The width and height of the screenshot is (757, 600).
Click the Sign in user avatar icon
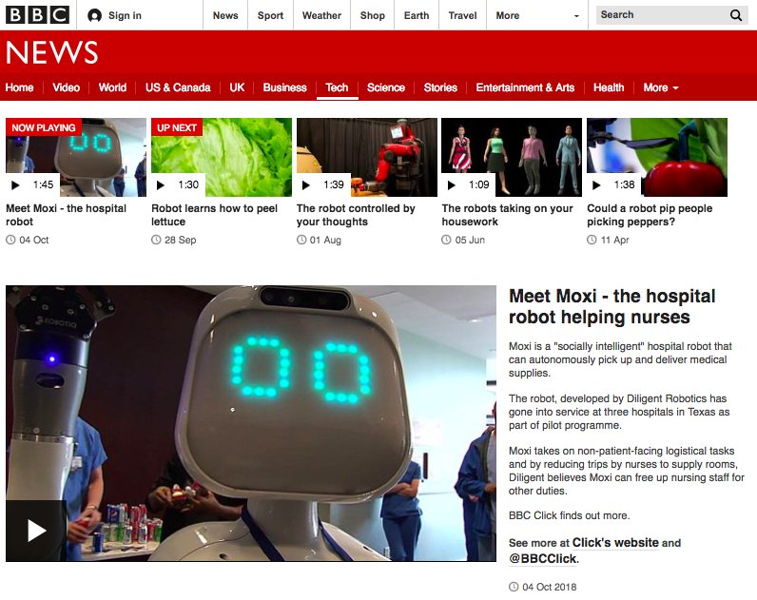pos(94,15)
